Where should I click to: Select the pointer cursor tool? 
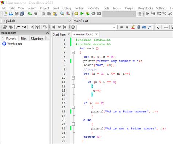pyautogui.click(x=158, y=27)
